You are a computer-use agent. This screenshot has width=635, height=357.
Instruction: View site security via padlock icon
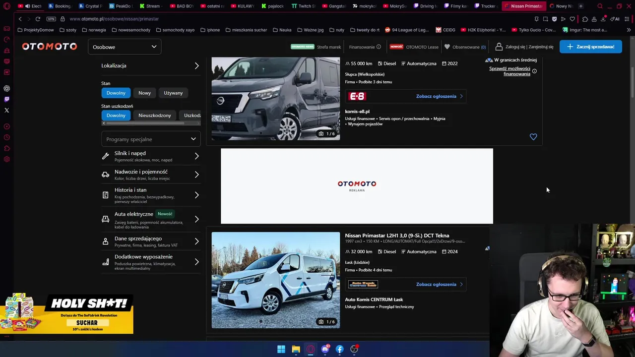[x=63, y=19]
